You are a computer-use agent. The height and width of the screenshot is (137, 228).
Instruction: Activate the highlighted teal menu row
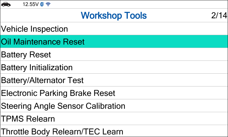114,42
